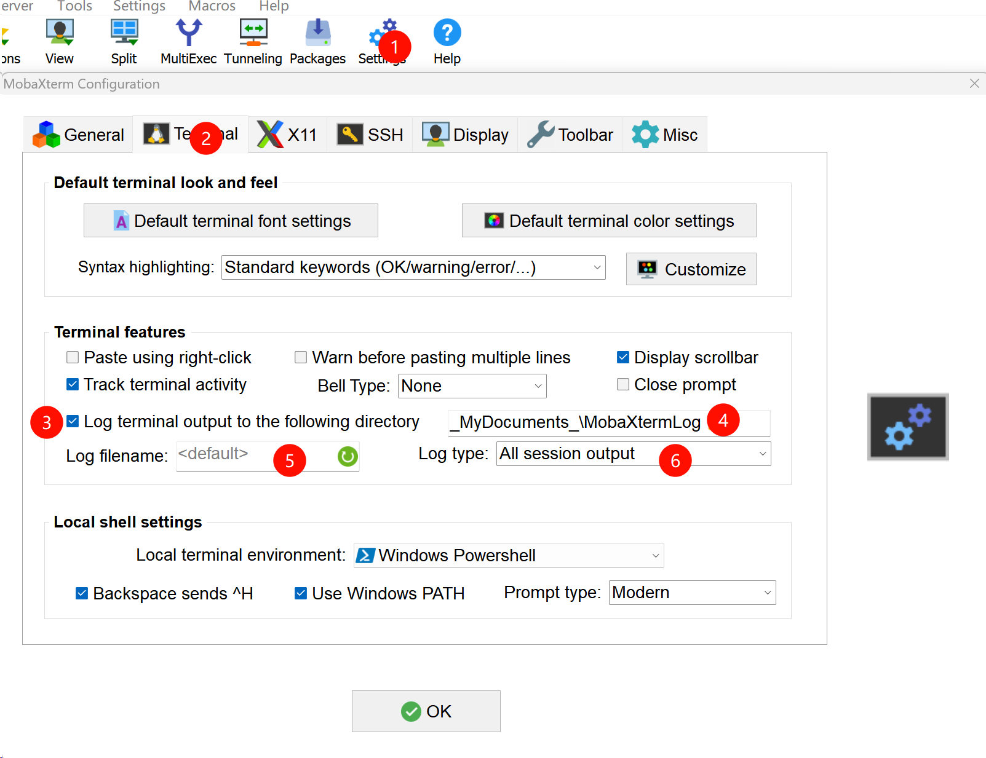Open the Bell Type dropdown
Viewport: 986px width, 758px height.
click(472, 386)
